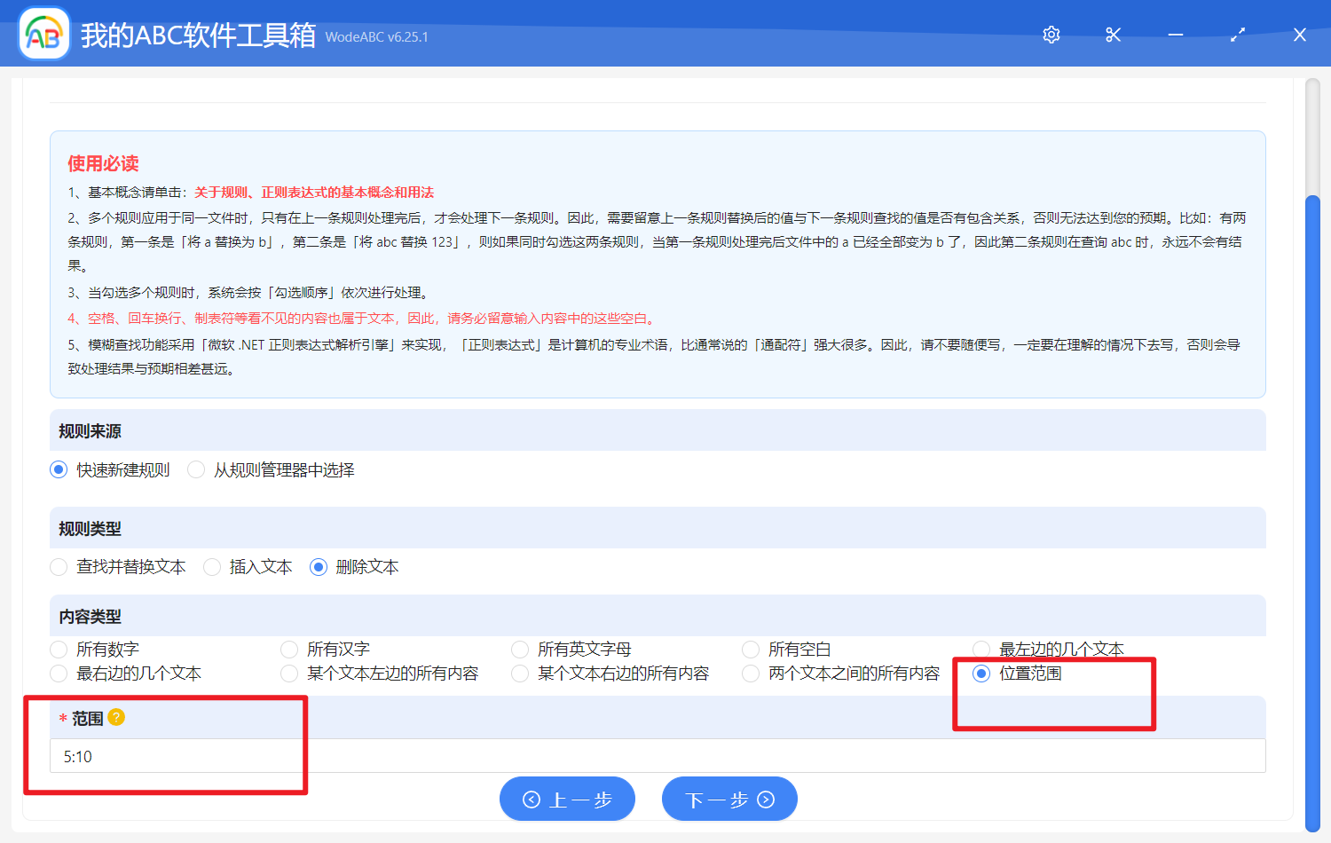
Task: Click the 下一步 button
Action: 729,799
